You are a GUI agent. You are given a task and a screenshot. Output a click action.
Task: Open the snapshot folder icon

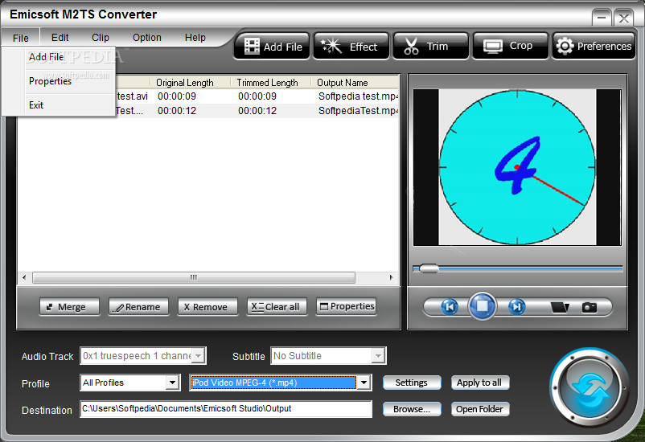click(560, 307)
